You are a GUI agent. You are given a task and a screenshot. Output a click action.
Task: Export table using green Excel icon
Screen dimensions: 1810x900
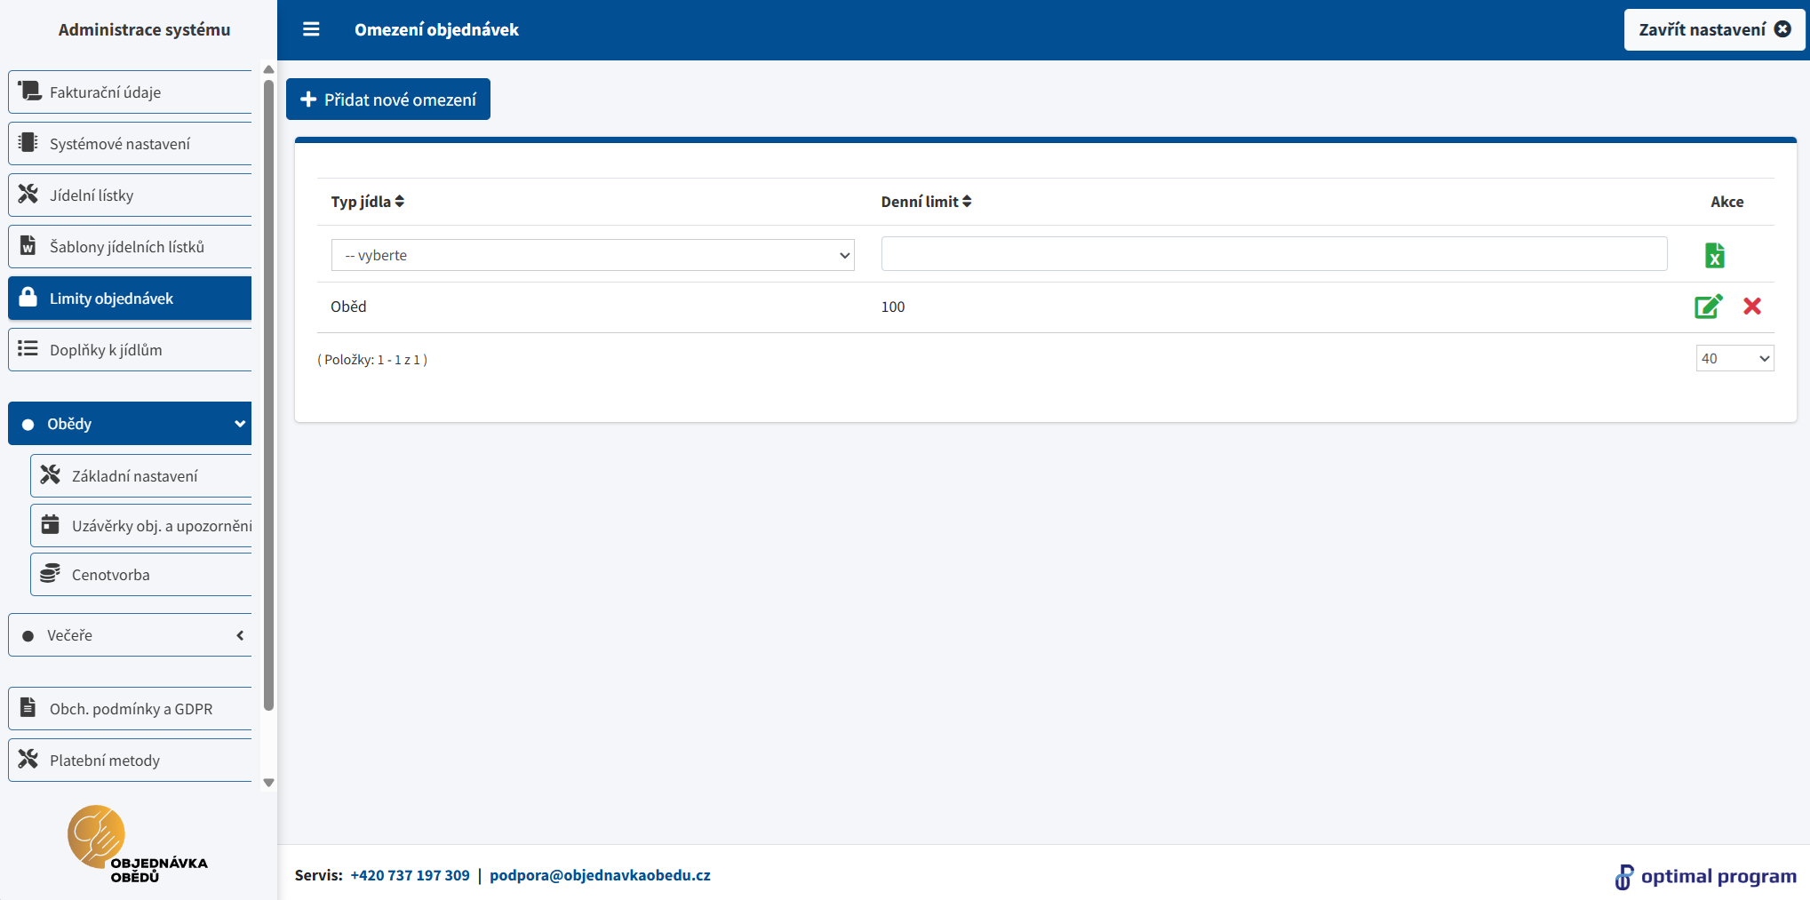(x=1714, y=256)
